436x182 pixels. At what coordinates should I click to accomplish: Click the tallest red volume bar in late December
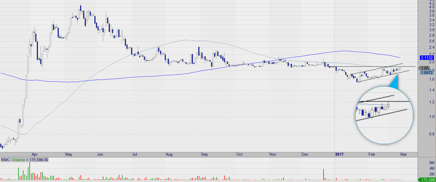pos(323,174)
